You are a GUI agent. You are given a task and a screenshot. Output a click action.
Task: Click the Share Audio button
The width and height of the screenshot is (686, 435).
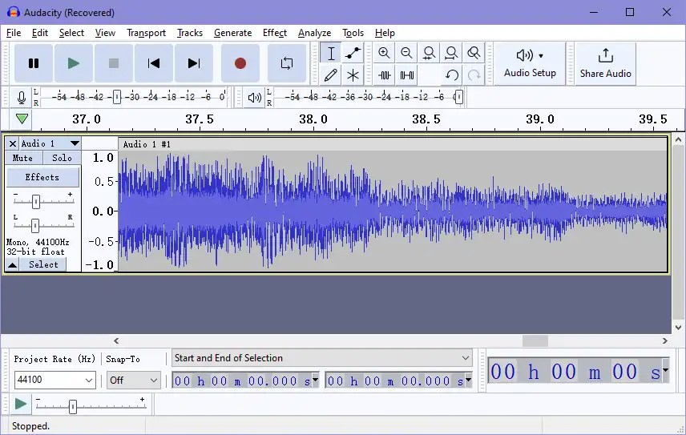point(606,64)
